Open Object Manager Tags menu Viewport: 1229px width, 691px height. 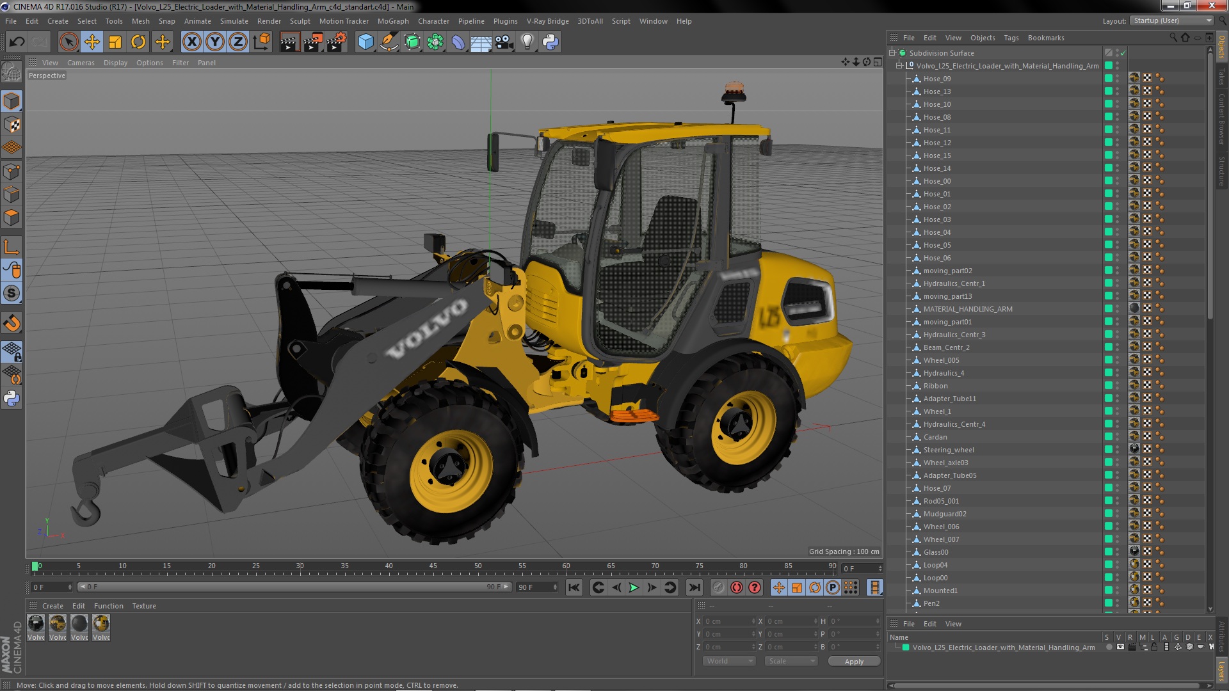(x=1011, y=38)
